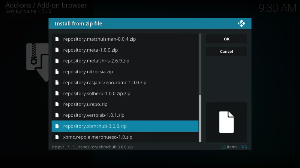Image resolution: width=300 pixels, height=168 pixels.
Task: Select repository.matthuisman-0.0.4.zip
Action: click(x=125, y=39)
